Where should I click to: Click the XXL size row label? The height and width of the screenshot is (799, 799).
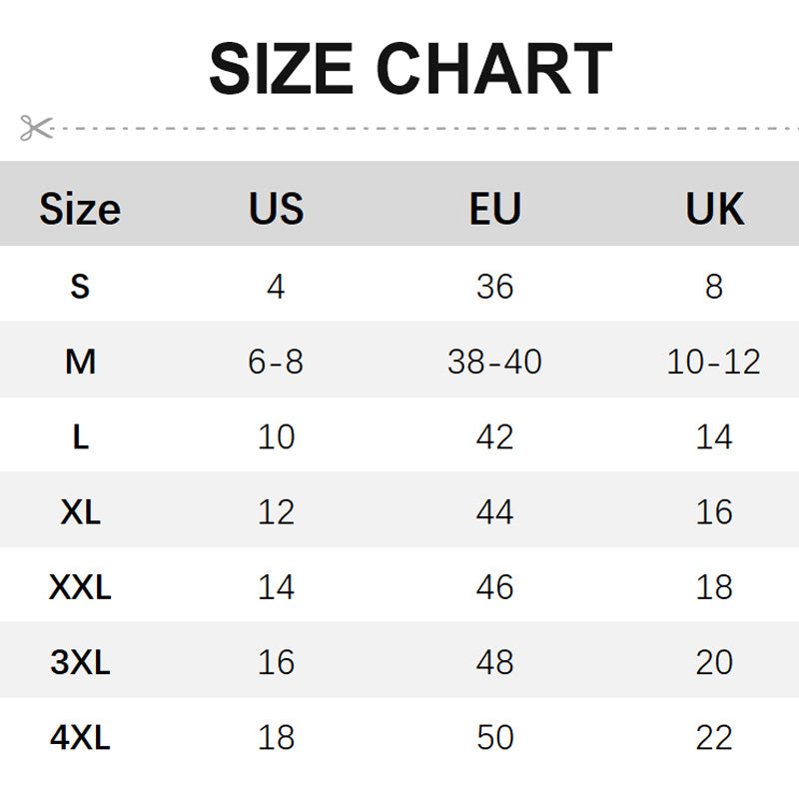point(80,587)
